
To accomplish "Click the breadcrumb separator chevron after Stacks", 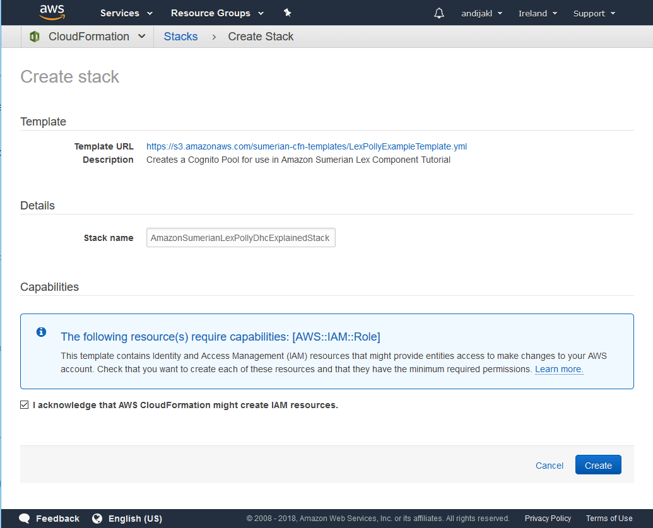I will point(214,37).
